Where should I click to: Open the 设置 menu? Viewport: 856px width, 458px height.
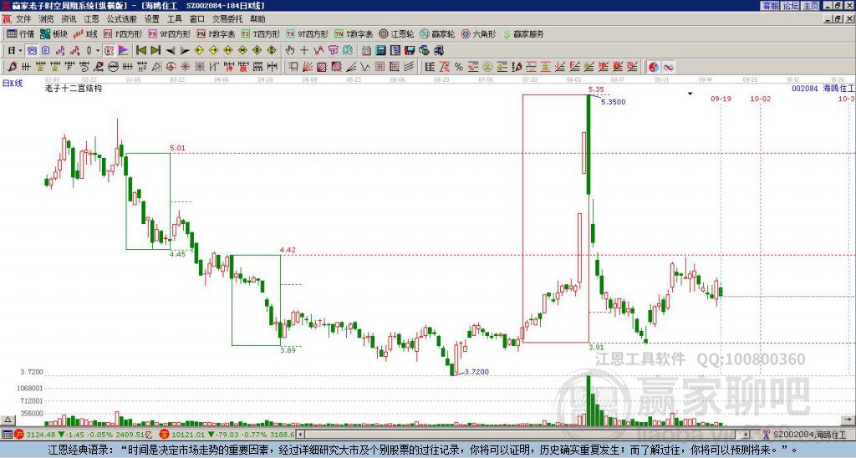[152, 19]
